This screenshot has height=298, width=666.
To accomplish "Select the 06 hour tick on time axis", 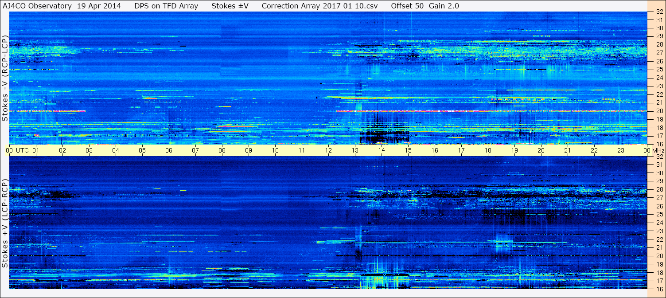I will 169,150.
